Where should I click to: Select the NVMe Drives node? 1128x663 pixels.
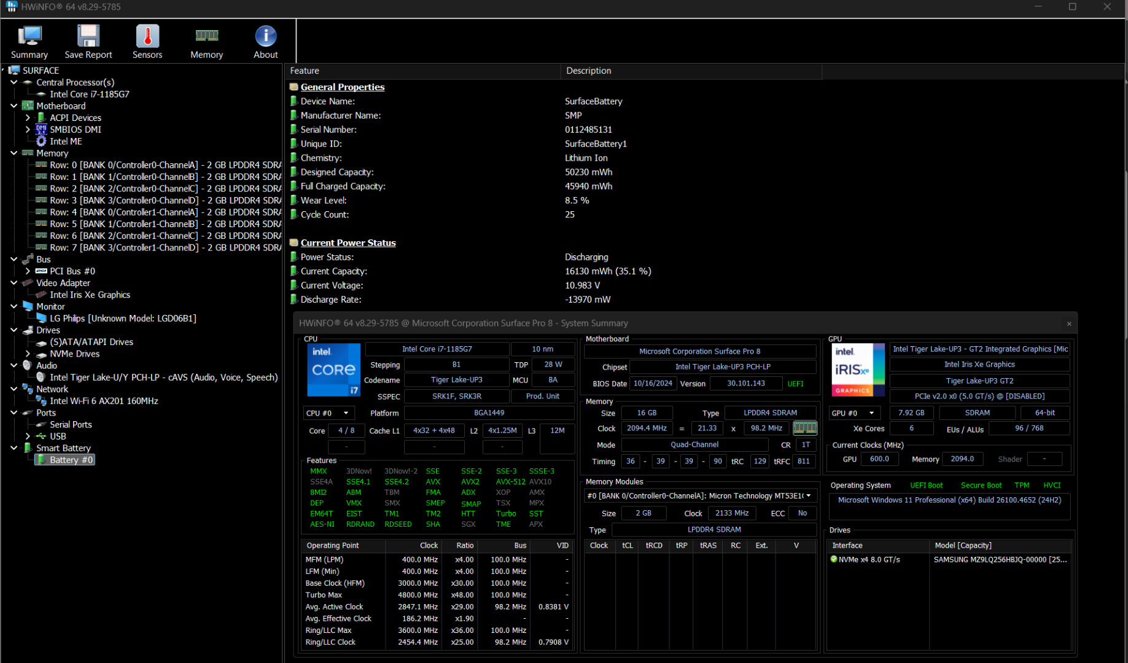click(x=74, y=354)
